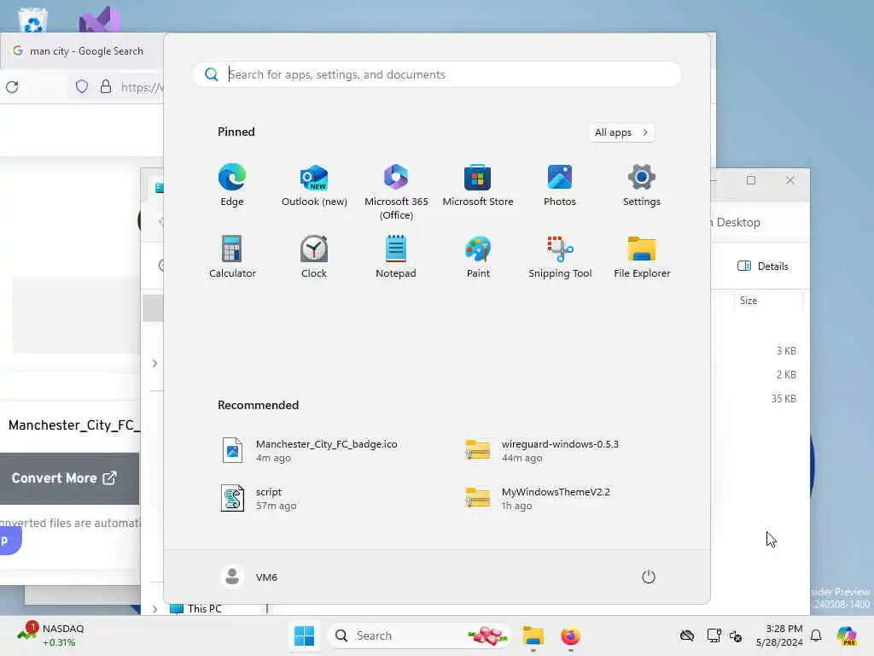The width and height of the screenshot is (874, 656).
Task: Click the Copilot preview tray icon
Action: (847, 635)
